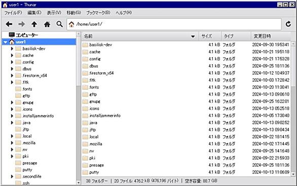Open the parent folder with up arrow
Image resolution: width=297 pixels, height=186 pixels.
(x=34, y=24)
